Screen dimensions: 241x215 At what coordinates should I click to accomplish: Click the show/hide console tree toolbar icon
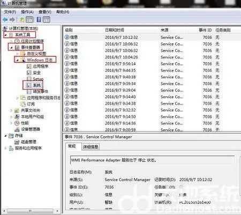pos(29,19)
